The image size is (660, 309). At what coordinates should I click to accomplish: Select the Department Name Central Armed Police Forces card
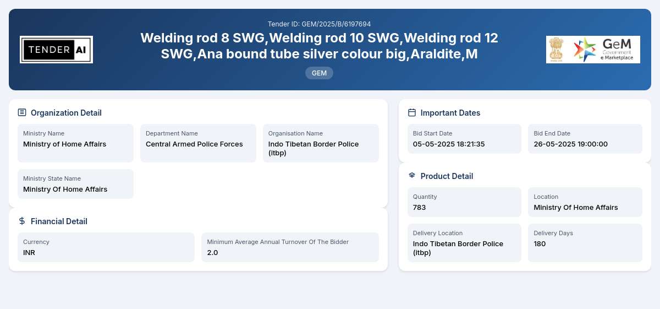click(198, 143)
